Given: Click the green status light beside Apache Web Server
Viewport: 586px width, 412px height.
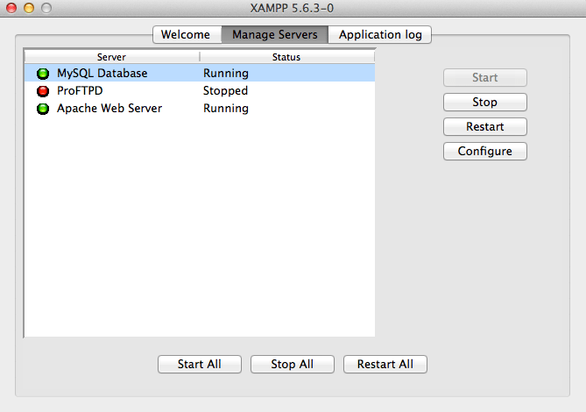Looking at the screenshot, I should [x=43, y=109].
